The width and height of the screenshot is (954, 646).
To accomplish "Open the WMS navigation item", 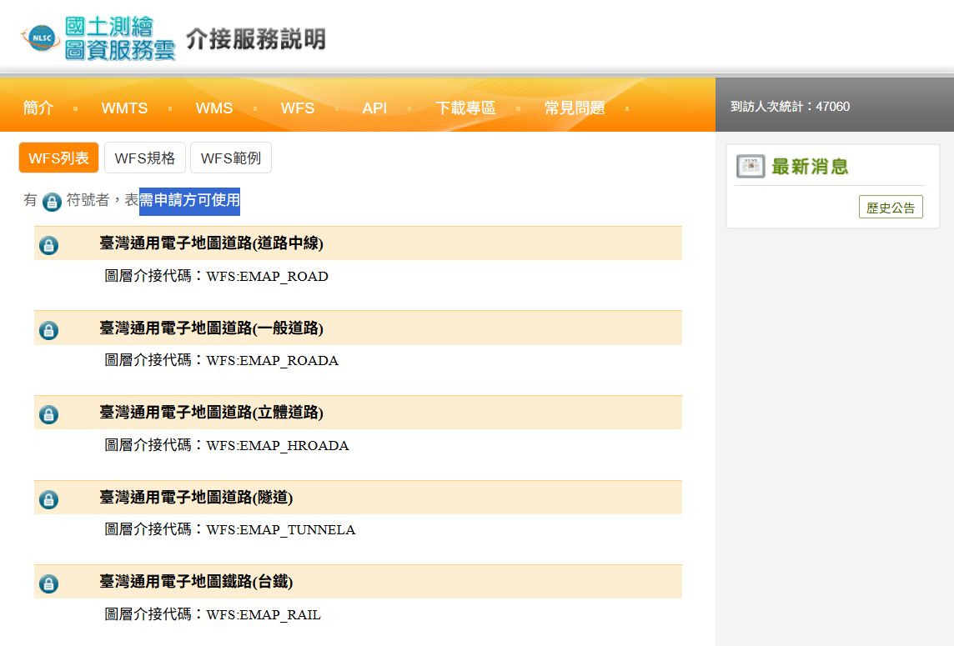I will (214, 108).
